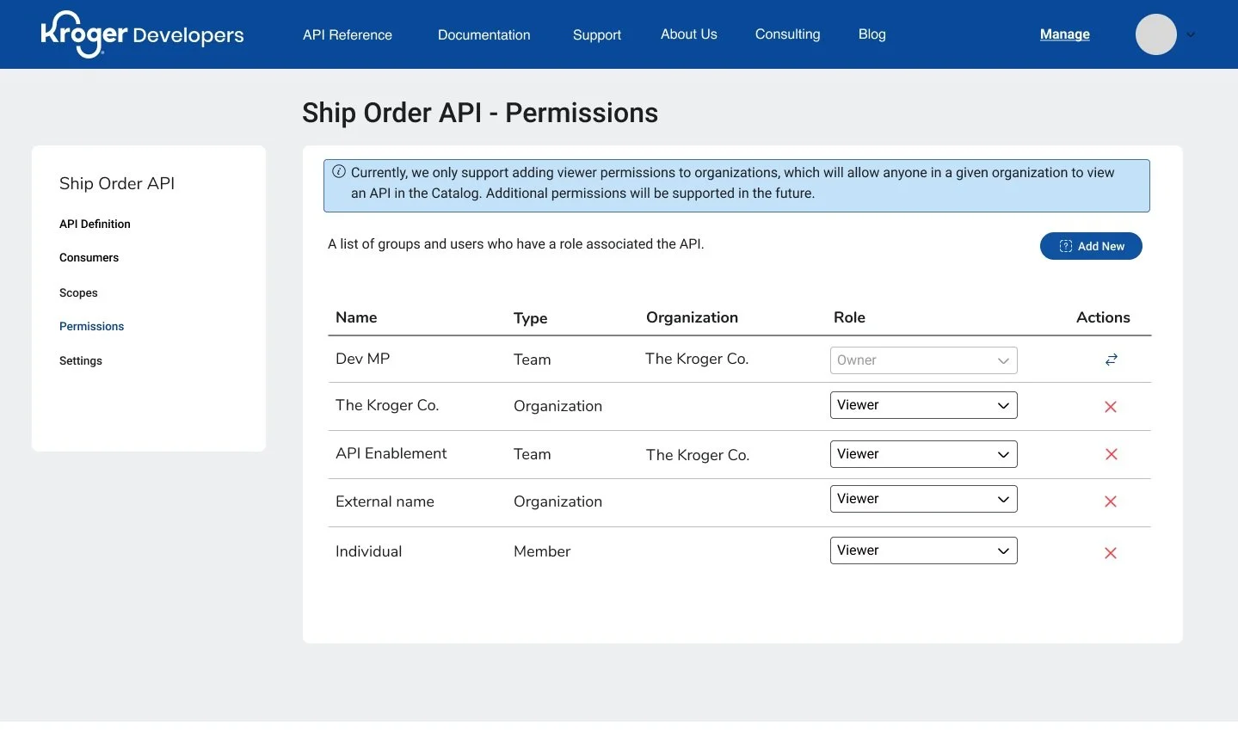Click the info icon in the permissions notice banner

[x=338, y=171]
